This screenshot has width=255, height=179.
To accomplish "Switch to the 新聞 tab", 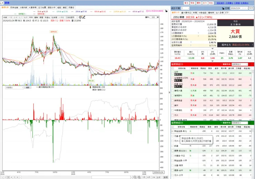I will (195, 12).
